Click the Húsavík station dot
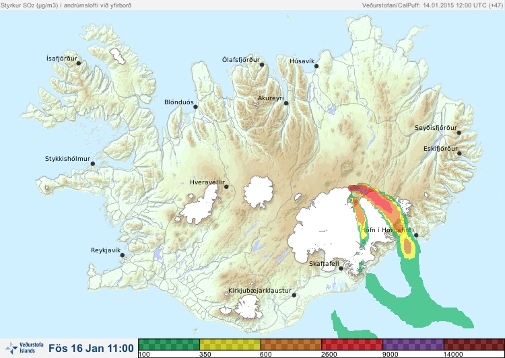Viewport: 505px width, 358px height. pyautogui.click(x=316, y=66)
